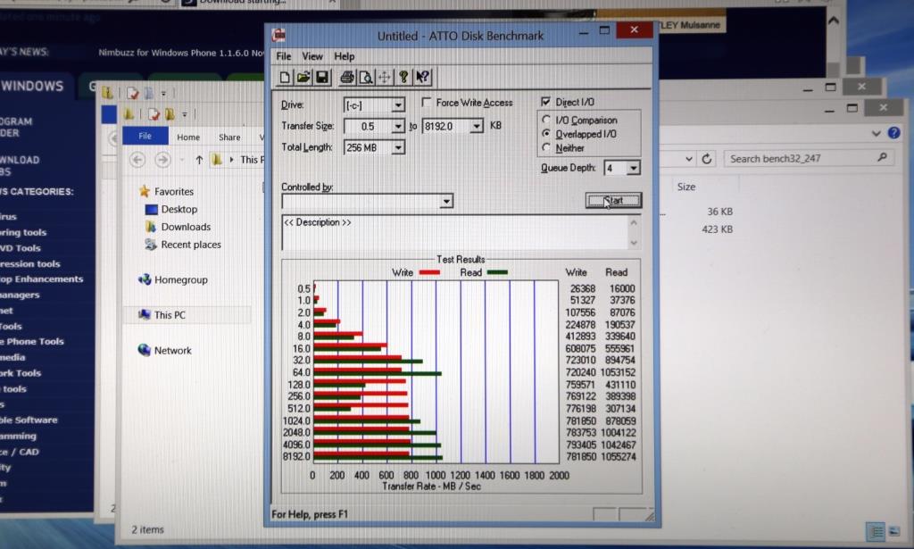
Task: Click the Save floppy disk icon
Action: click(321, 77)
